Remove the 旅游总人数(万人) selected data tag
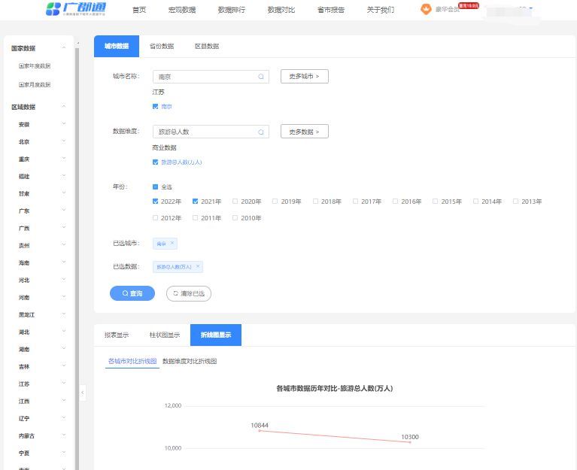 [x=198, y=266]
